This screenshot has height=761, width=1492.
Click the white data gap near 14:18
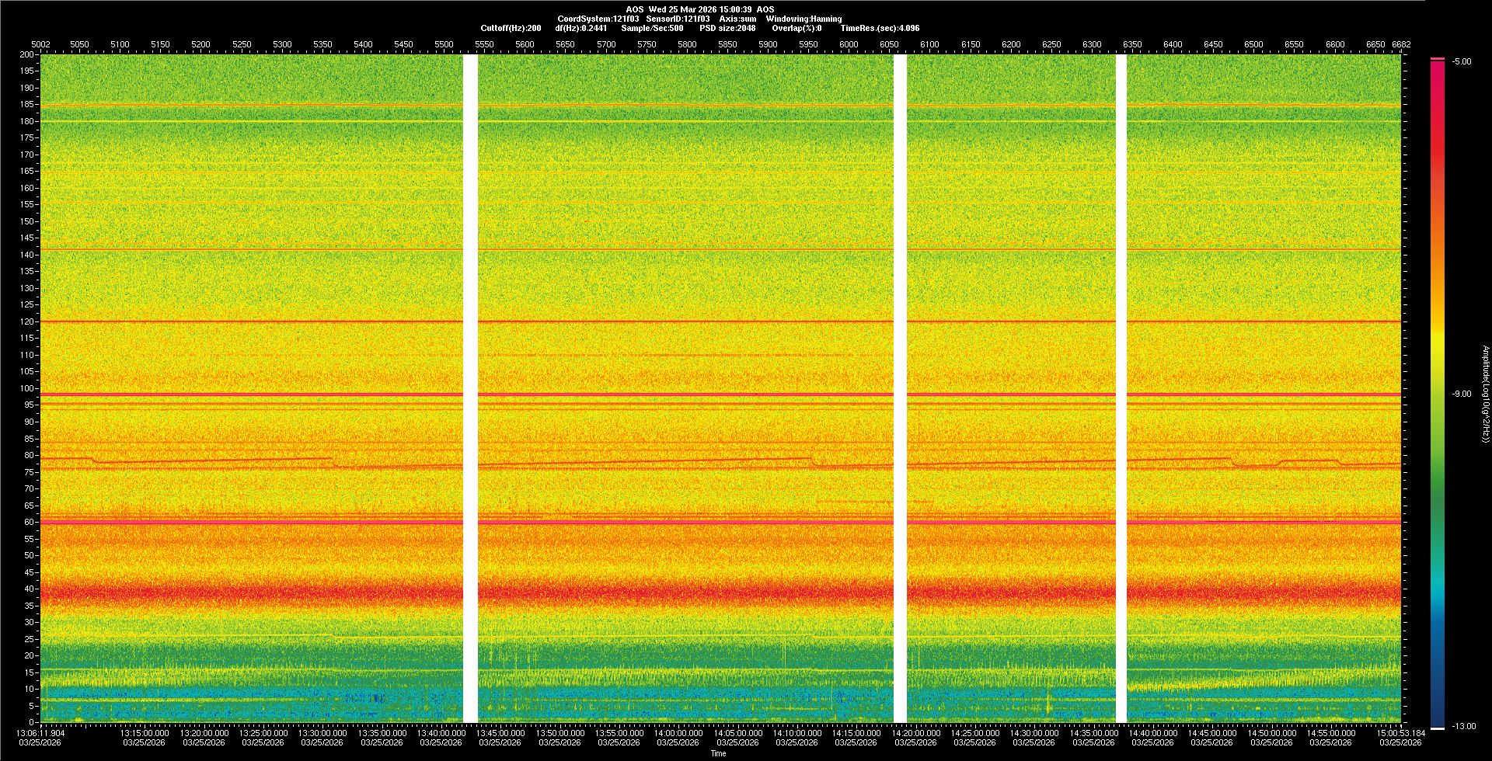[900, 388]
